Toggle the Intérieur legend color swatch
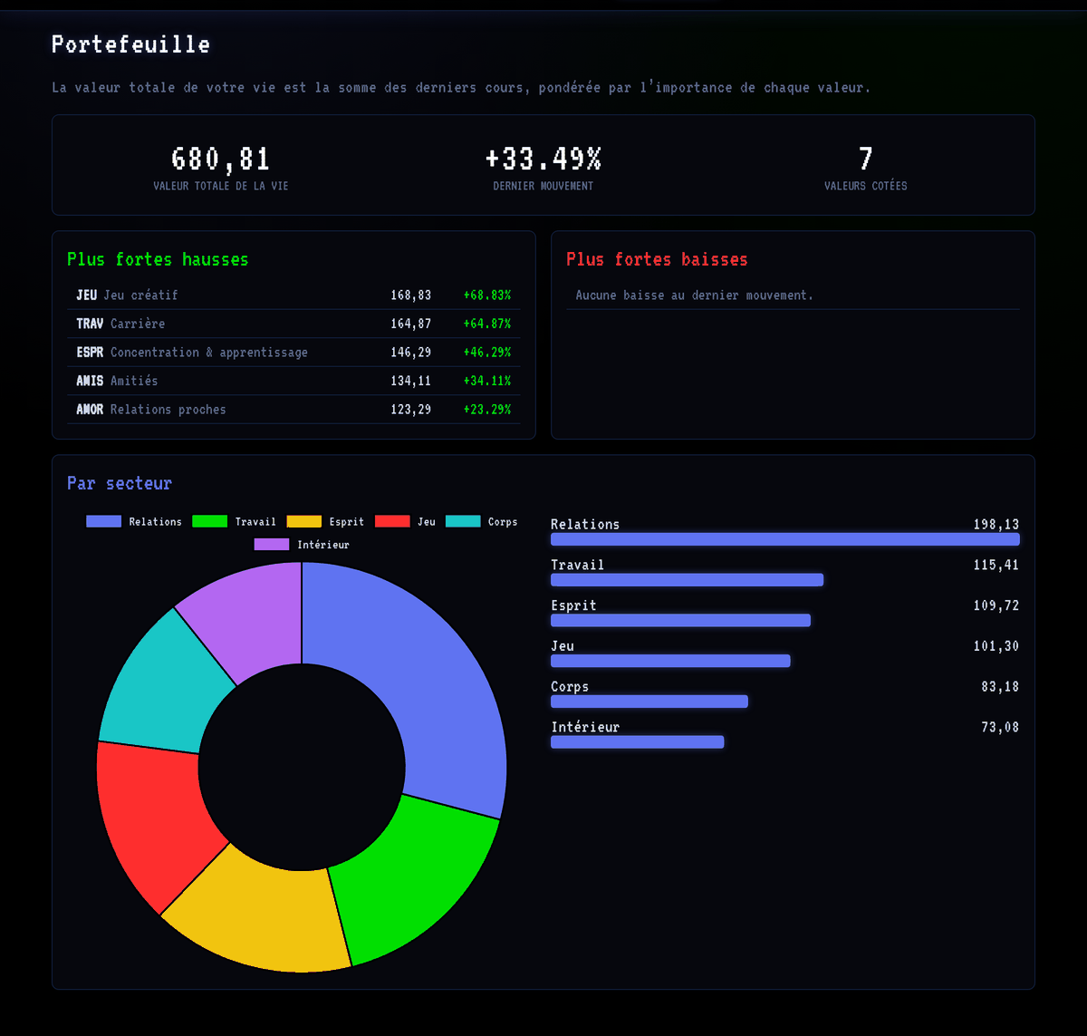The image size is (1087, 1036). click(x=272, y=544)
